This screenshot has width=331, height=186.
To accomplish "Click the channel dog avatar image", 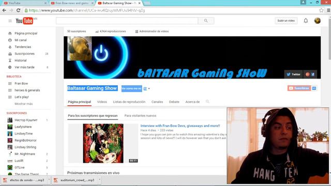I will (x=80, y=49).
